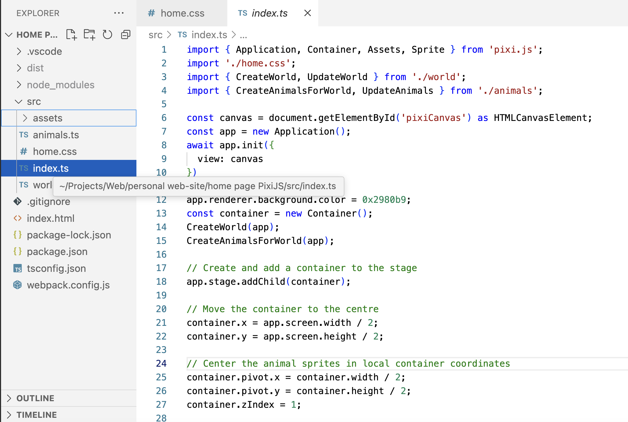Click the 0x2980b9 color value on line 12
This screenshot has width=628, height=422.
[384, 200]
